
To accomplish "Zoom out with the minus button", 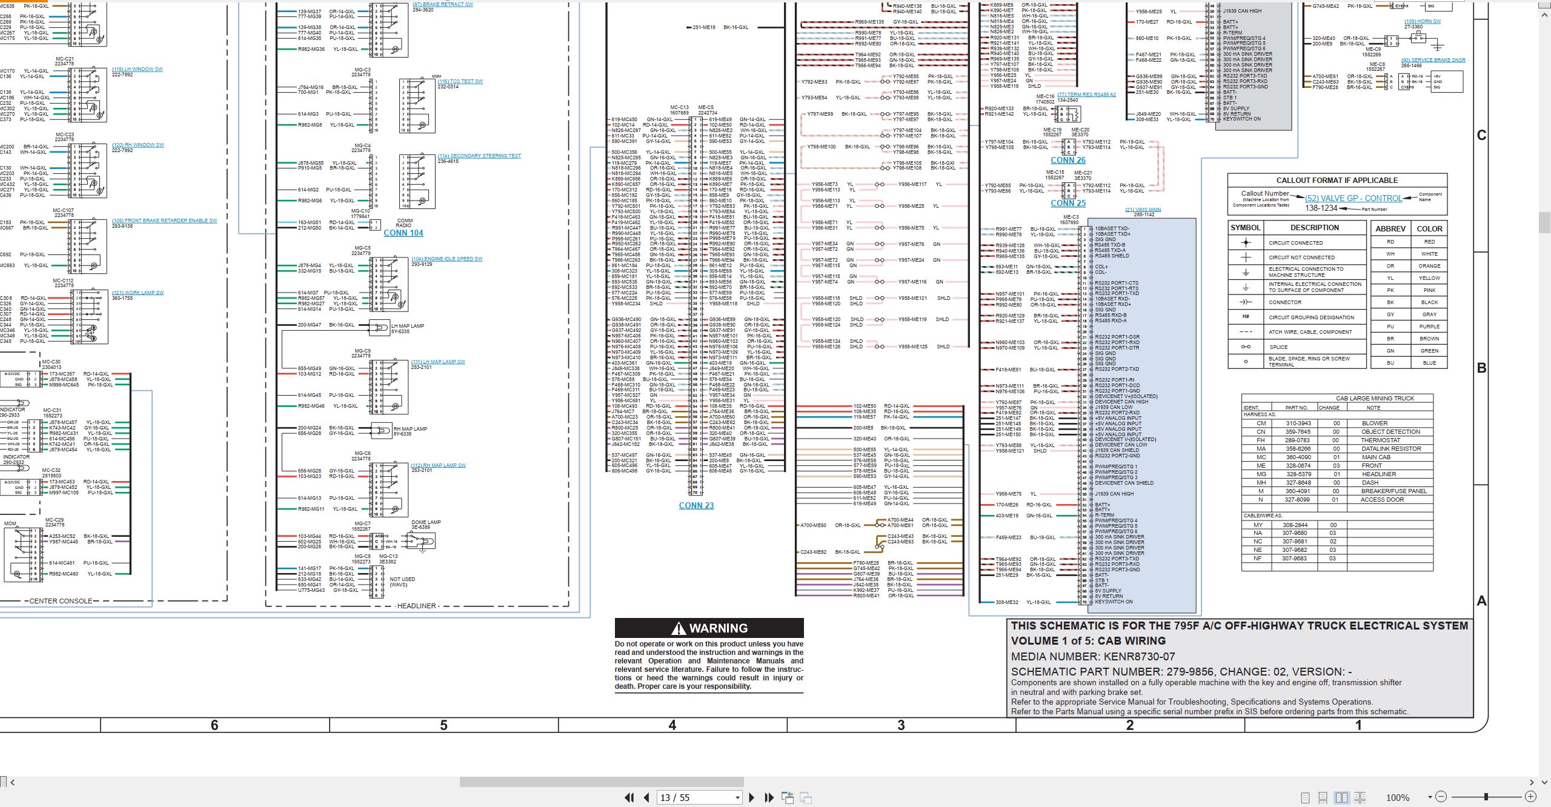I will click(1441, 797).
